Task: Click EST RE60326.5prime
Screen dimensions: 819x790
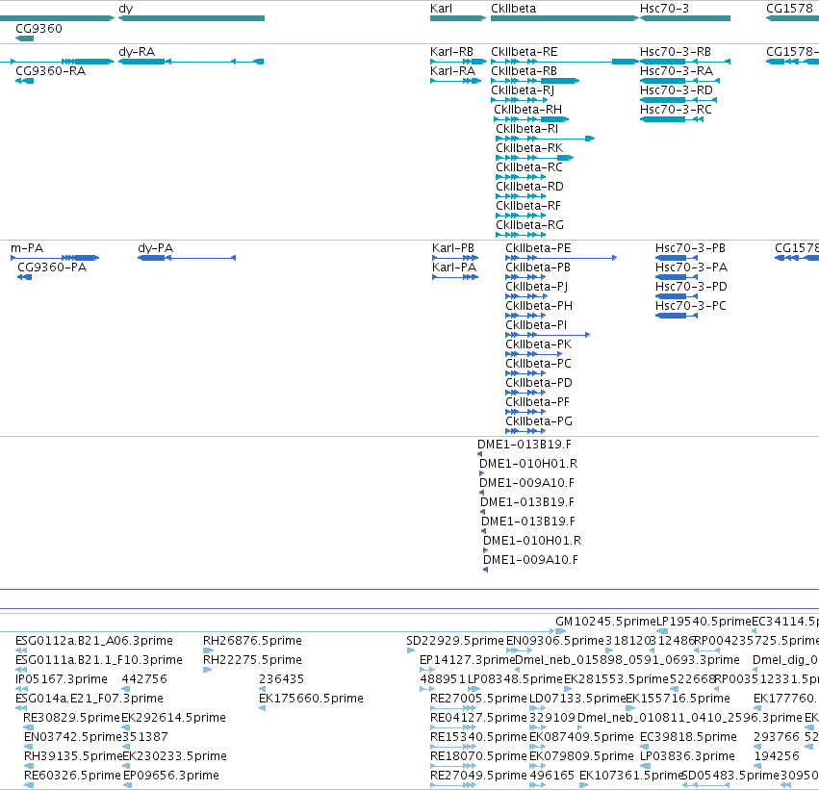Action: 29,786
